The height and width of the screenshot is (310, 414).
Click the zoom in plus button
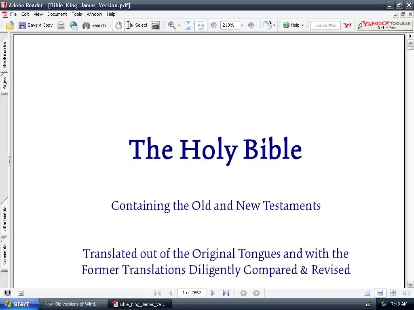tap(251, 25)
